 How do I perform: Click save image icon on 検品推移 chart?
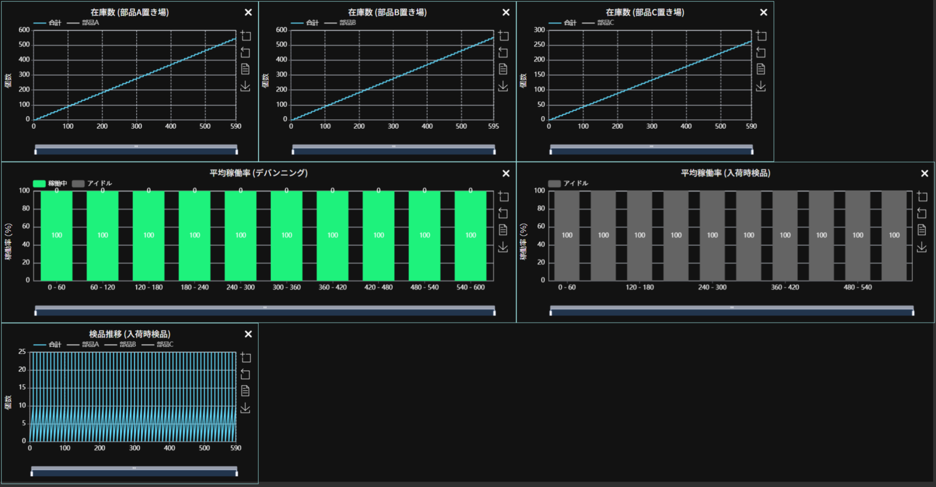click(245, 408)
